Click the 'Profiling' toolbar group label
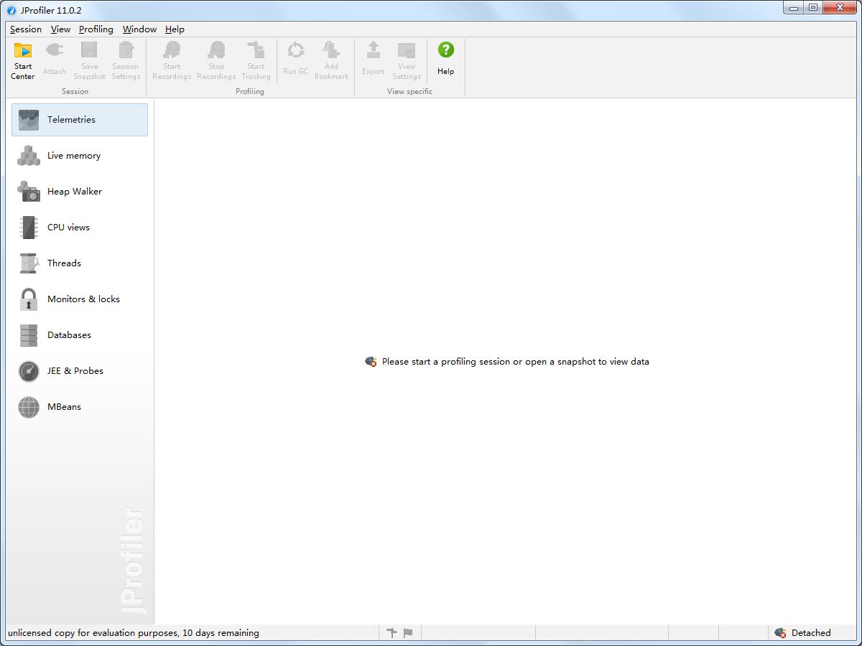 250,91
